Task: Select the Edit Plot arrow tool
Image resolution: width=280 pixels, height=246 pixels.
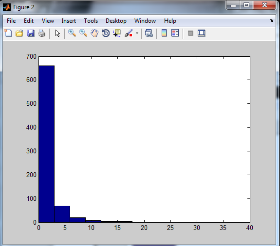Action: 57,33
